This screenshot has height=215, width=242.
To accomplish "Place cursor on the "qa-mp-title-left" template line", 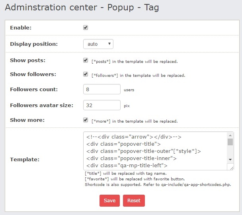I will 127,166.
